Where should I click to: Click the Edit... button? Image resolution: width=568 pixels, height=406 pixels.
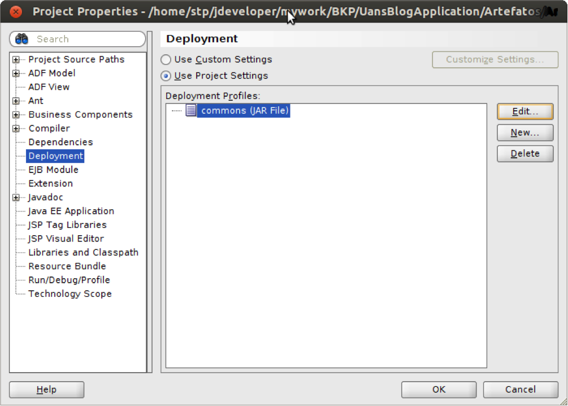coord(525,111)
